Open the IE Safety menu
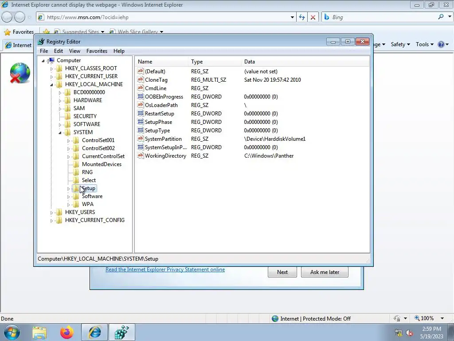Image resolution: width=454 pixels, height=341 pixels. tap(400, 44)
